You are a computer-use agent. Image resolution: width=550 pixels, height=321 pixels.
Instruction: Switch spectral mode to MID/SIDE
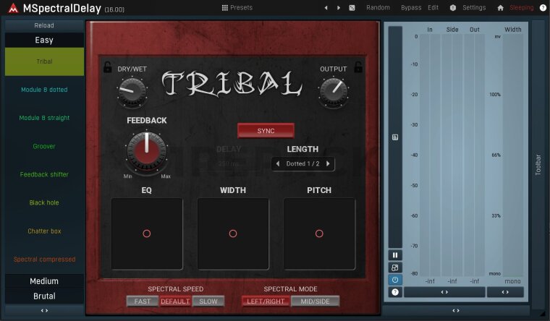click(315, 301)
